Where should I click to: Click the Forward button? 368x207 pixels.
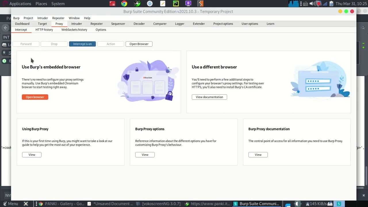point(26,44)
